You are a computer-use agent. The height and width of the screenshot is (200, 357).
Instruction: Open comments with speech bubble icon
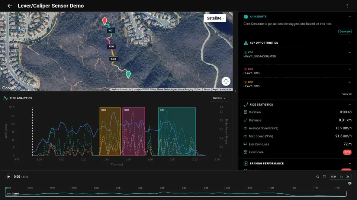(350, 183)
